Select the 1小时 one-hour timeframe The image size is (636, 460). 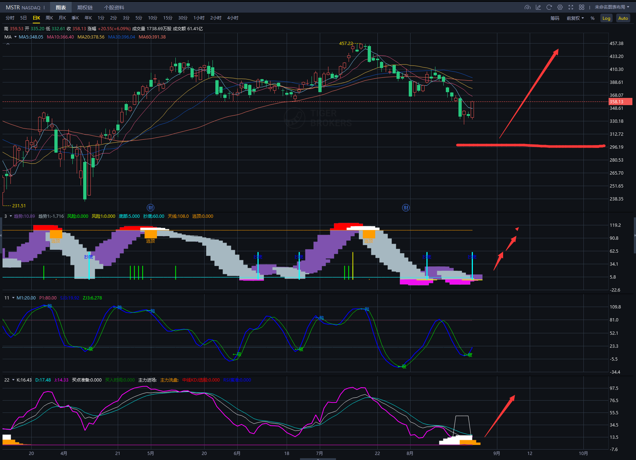199,18
